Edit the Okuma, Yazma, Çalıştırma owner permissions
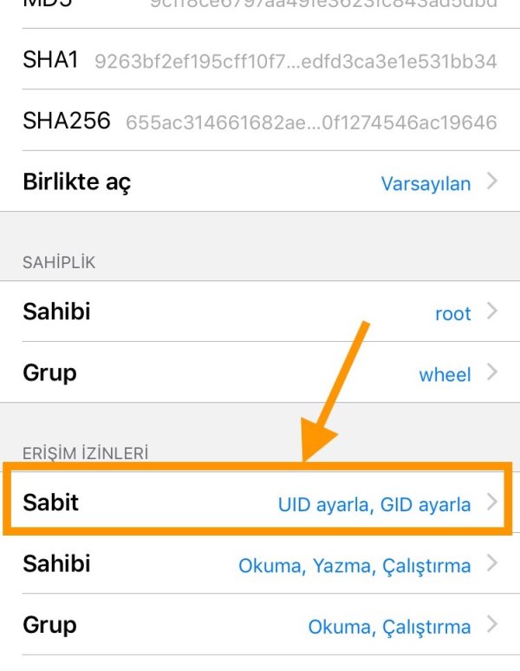Screen dimensions: 520x671 [x=354, y=566]
